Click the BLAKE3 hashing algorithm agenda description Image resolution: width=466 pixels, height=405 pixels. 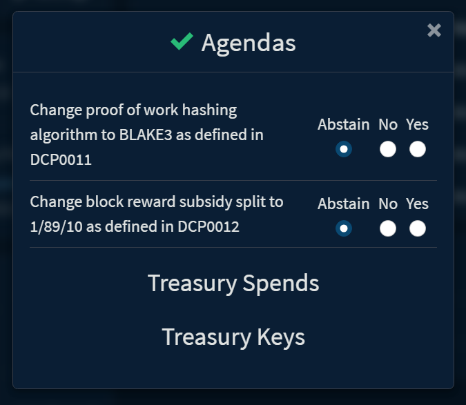point(146,135)
